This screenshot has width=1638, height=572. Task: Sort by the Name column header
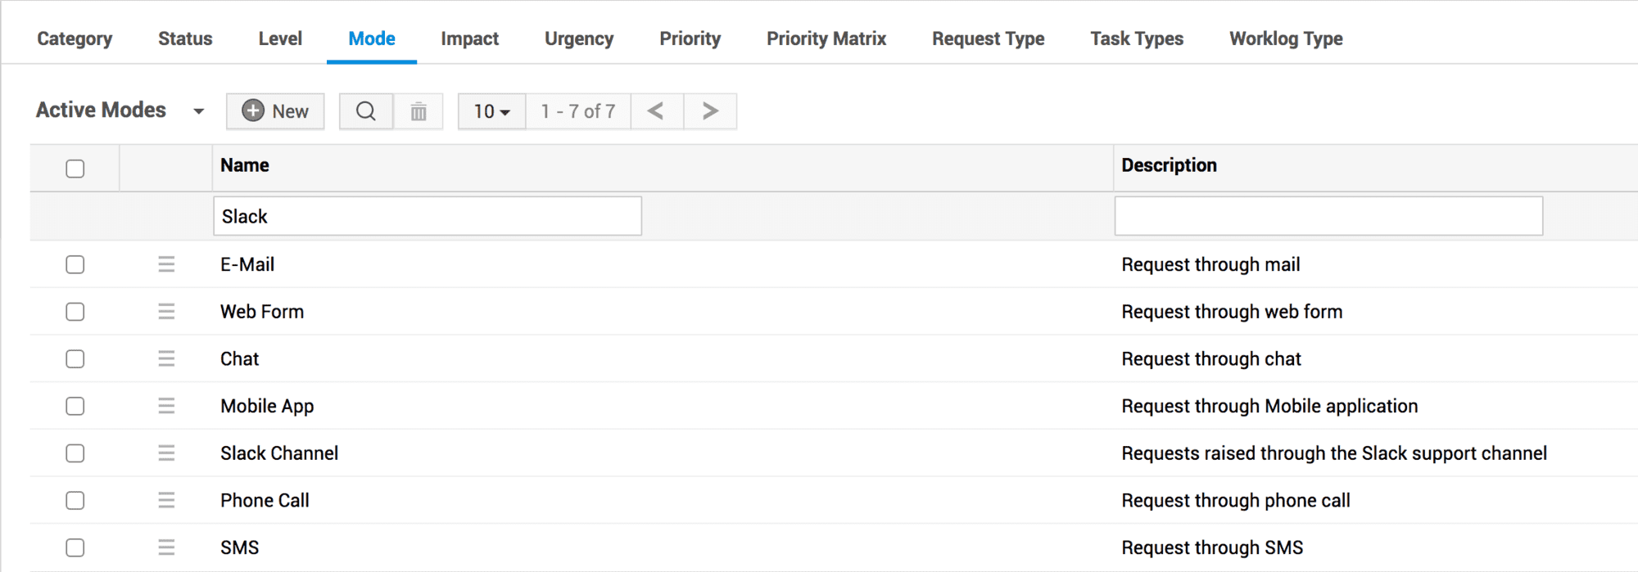pyautogui.click(x=243, y=164)
